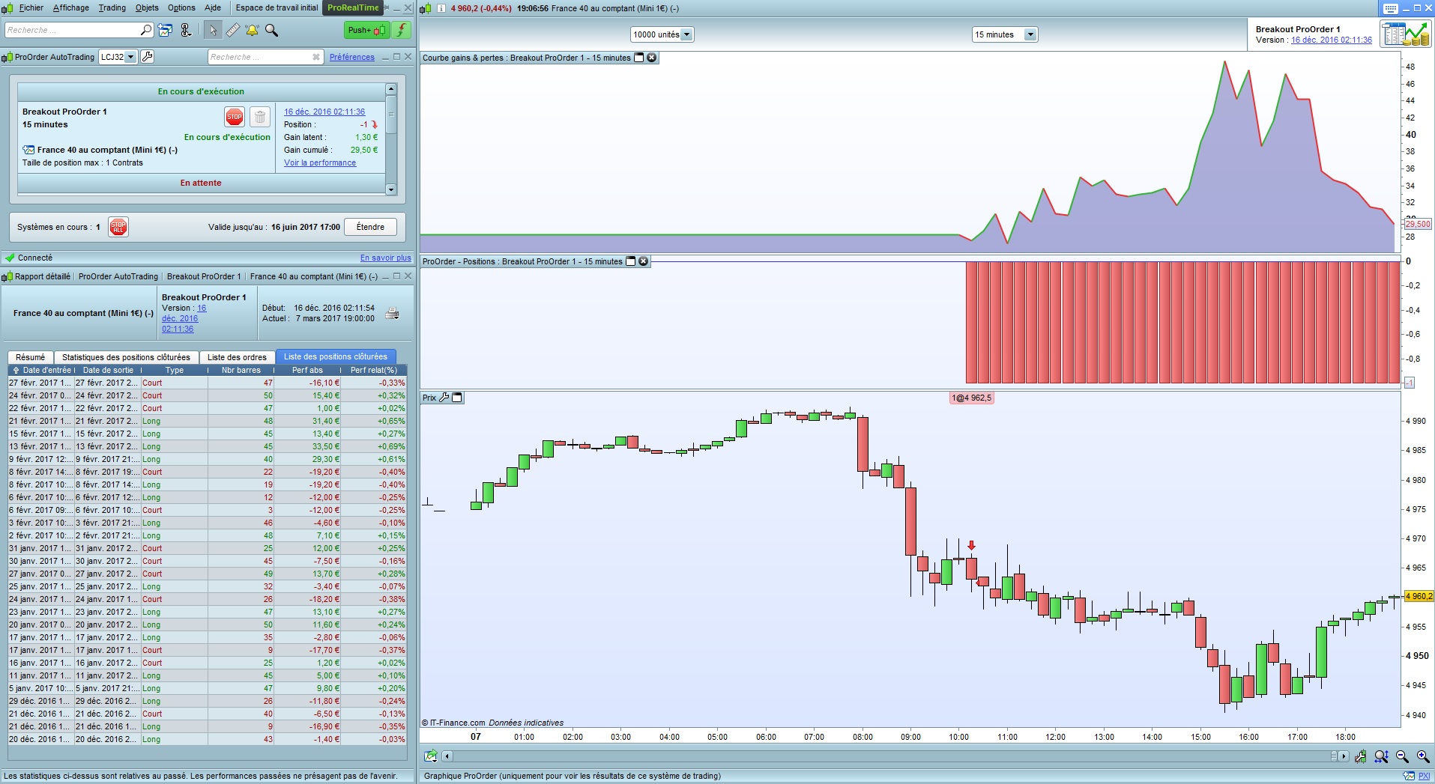The image size is (1435, 784).
Task: Click the chart info icon in title bar
Action: click(x=441, y=8)
